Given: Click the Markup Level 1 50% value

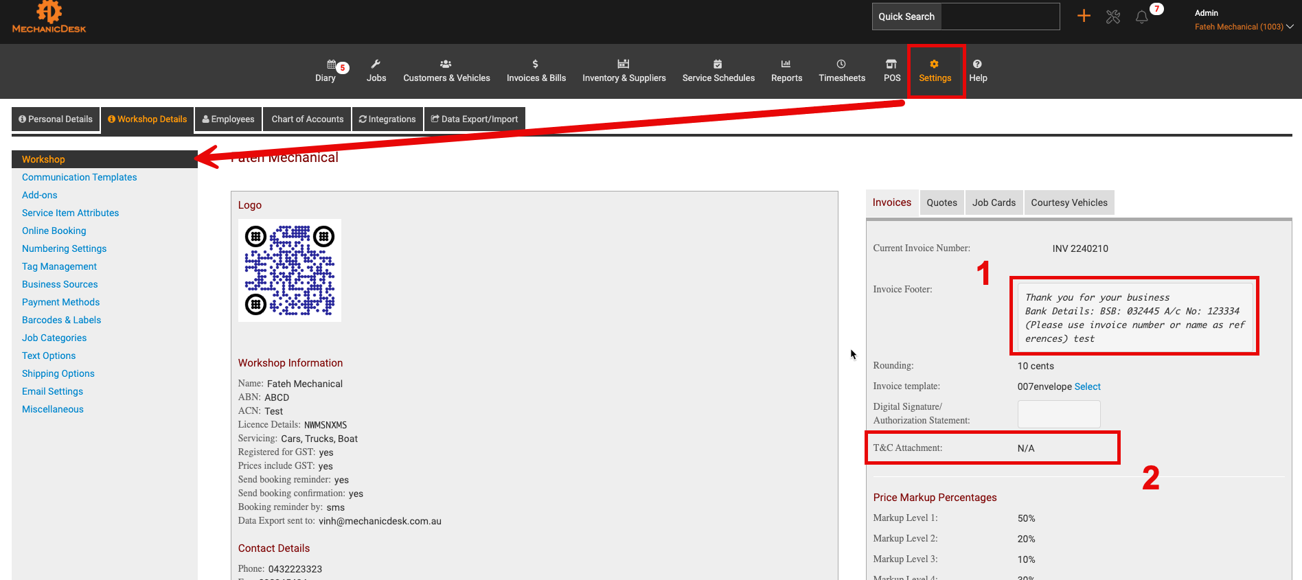Looking at the screenshot, I should click(1027, 518).
